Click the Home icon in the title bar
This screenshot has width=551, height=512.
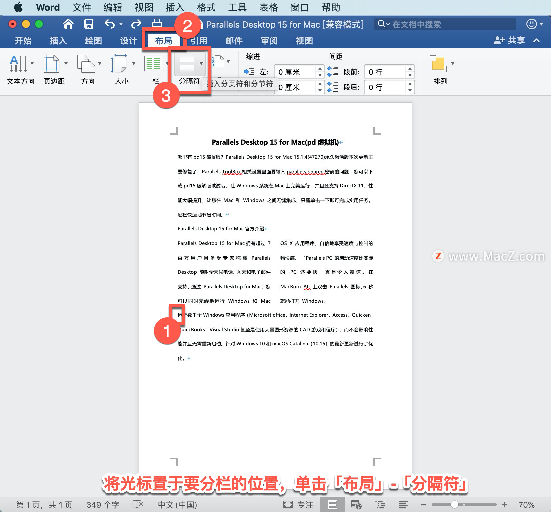(68, 24)
